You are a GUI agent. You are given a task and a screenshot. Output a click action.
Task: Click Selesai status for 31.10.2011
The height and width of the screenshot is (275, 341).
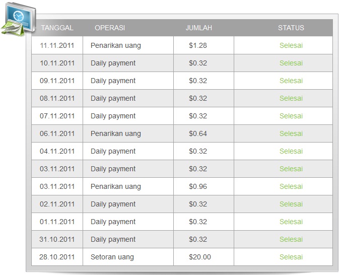click(x=291, y=239)
